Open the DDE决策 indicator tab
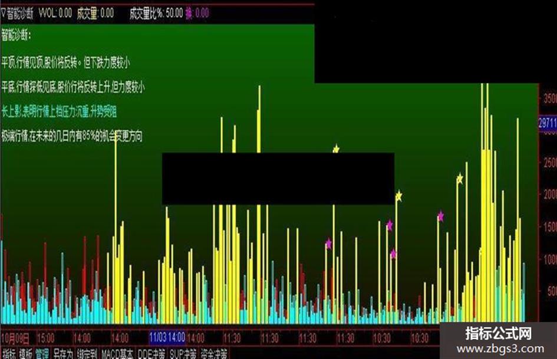This screenshot has width=557, height=359. pos(151,354)
